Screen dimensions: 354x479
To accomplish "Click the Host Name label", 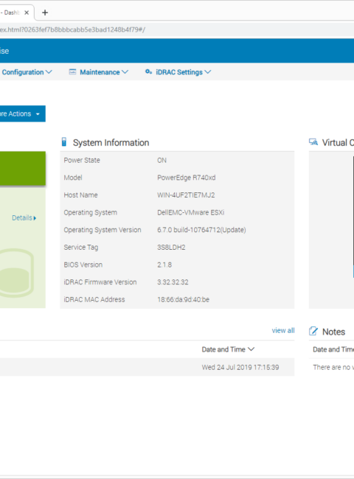I will click(80, 195).
